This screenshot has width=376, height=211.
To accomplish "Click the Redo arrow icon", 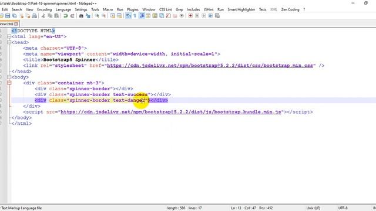I will [x=72, y=16].
